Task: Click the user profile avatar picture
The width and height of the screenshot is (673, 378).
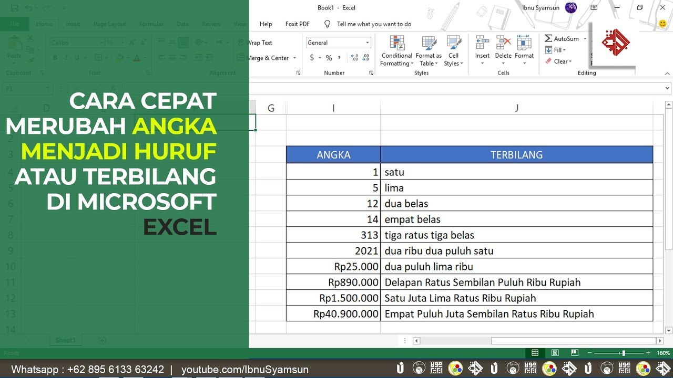Action: pos(571,7)
